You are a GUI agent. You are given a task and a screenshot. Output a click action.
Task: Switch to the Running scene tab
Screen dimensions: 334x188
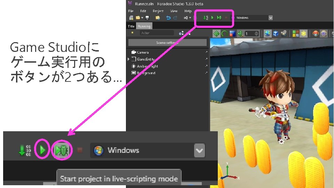point(144,26)
